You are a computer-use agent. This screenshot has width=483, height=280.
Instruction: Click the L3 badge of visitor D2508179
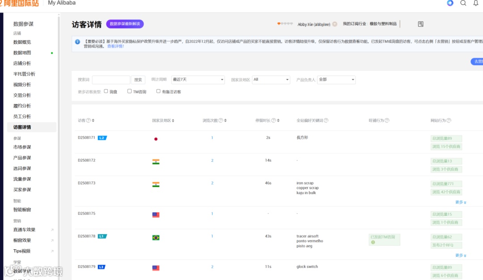tap(102, 267)
